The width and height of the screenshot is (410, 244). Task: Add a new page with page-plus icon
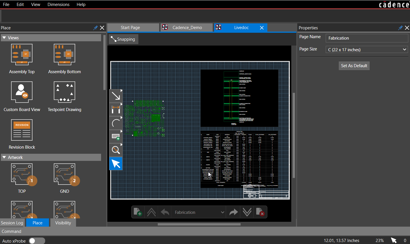pyautogui.click(x=138, y=212)
